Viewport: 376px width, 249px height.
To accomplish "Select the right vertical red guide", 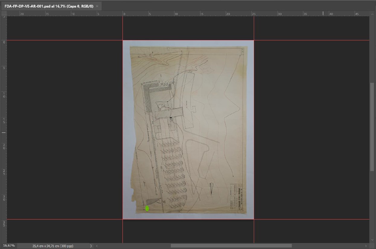I will 254,27.
